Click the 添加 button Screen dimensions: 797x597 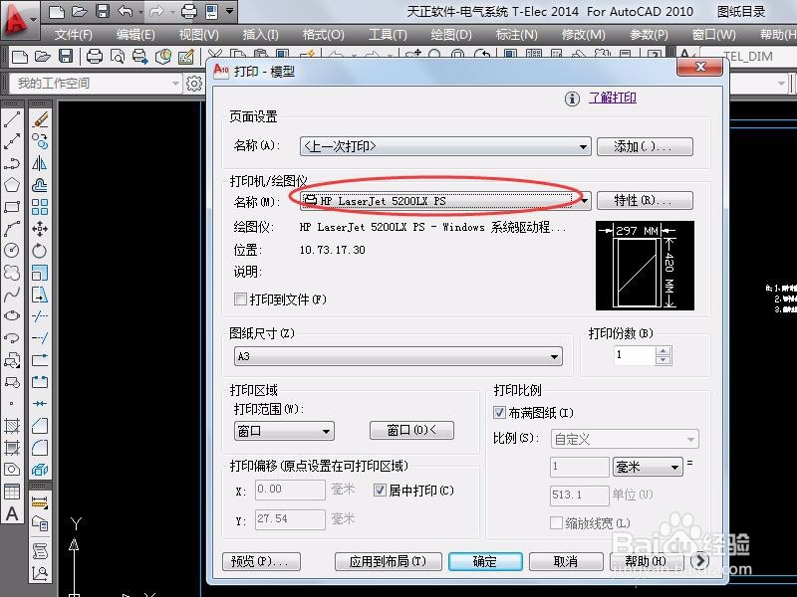(645, 146)
